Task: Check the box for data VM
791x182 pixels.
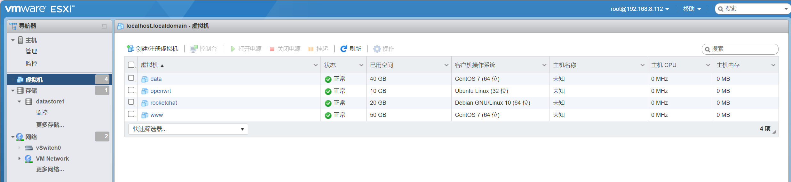Action: coord(131,78)
